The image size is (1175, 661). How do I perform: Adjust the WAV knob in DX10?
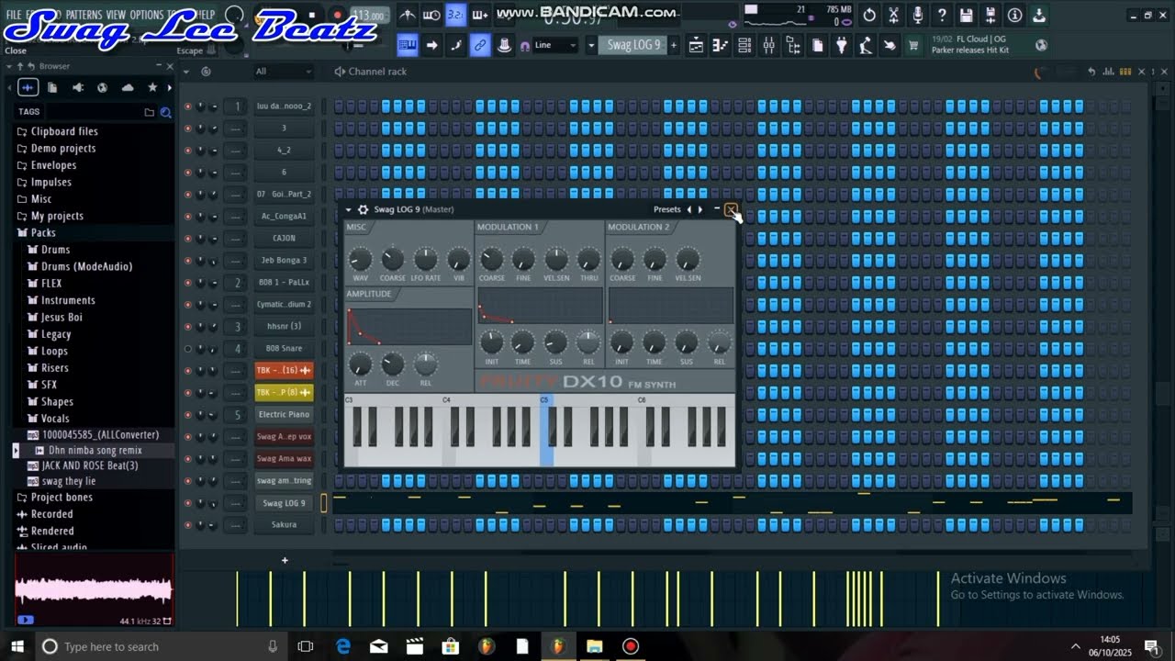(x=361, y=260)
